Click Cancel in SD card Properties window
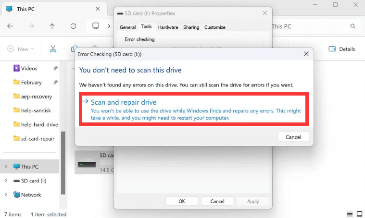The height and width of the screenshot is (218, 365). click(217, 201)
